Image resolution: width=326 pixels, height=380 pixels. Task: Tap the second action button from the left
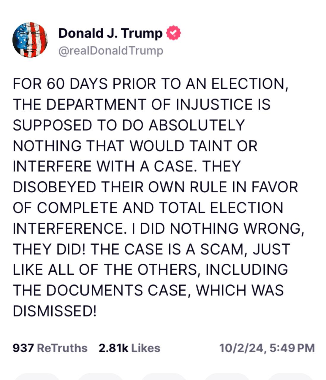click(x=100, y=376)
